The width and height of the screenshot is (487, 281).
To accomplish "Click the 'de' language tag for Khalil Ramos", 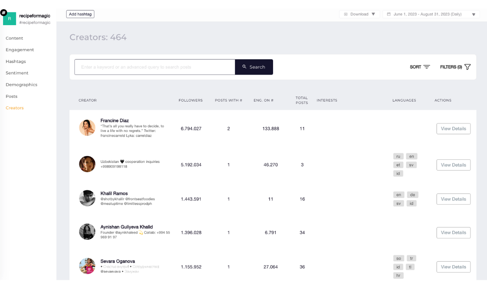I will [x=412, y=195].
